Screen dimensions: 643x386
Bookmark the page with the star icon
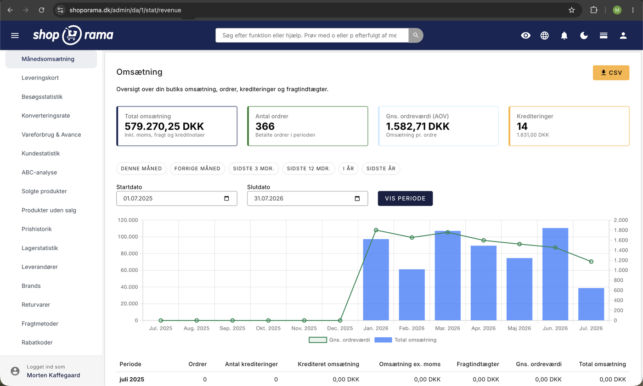coord(572,10)
